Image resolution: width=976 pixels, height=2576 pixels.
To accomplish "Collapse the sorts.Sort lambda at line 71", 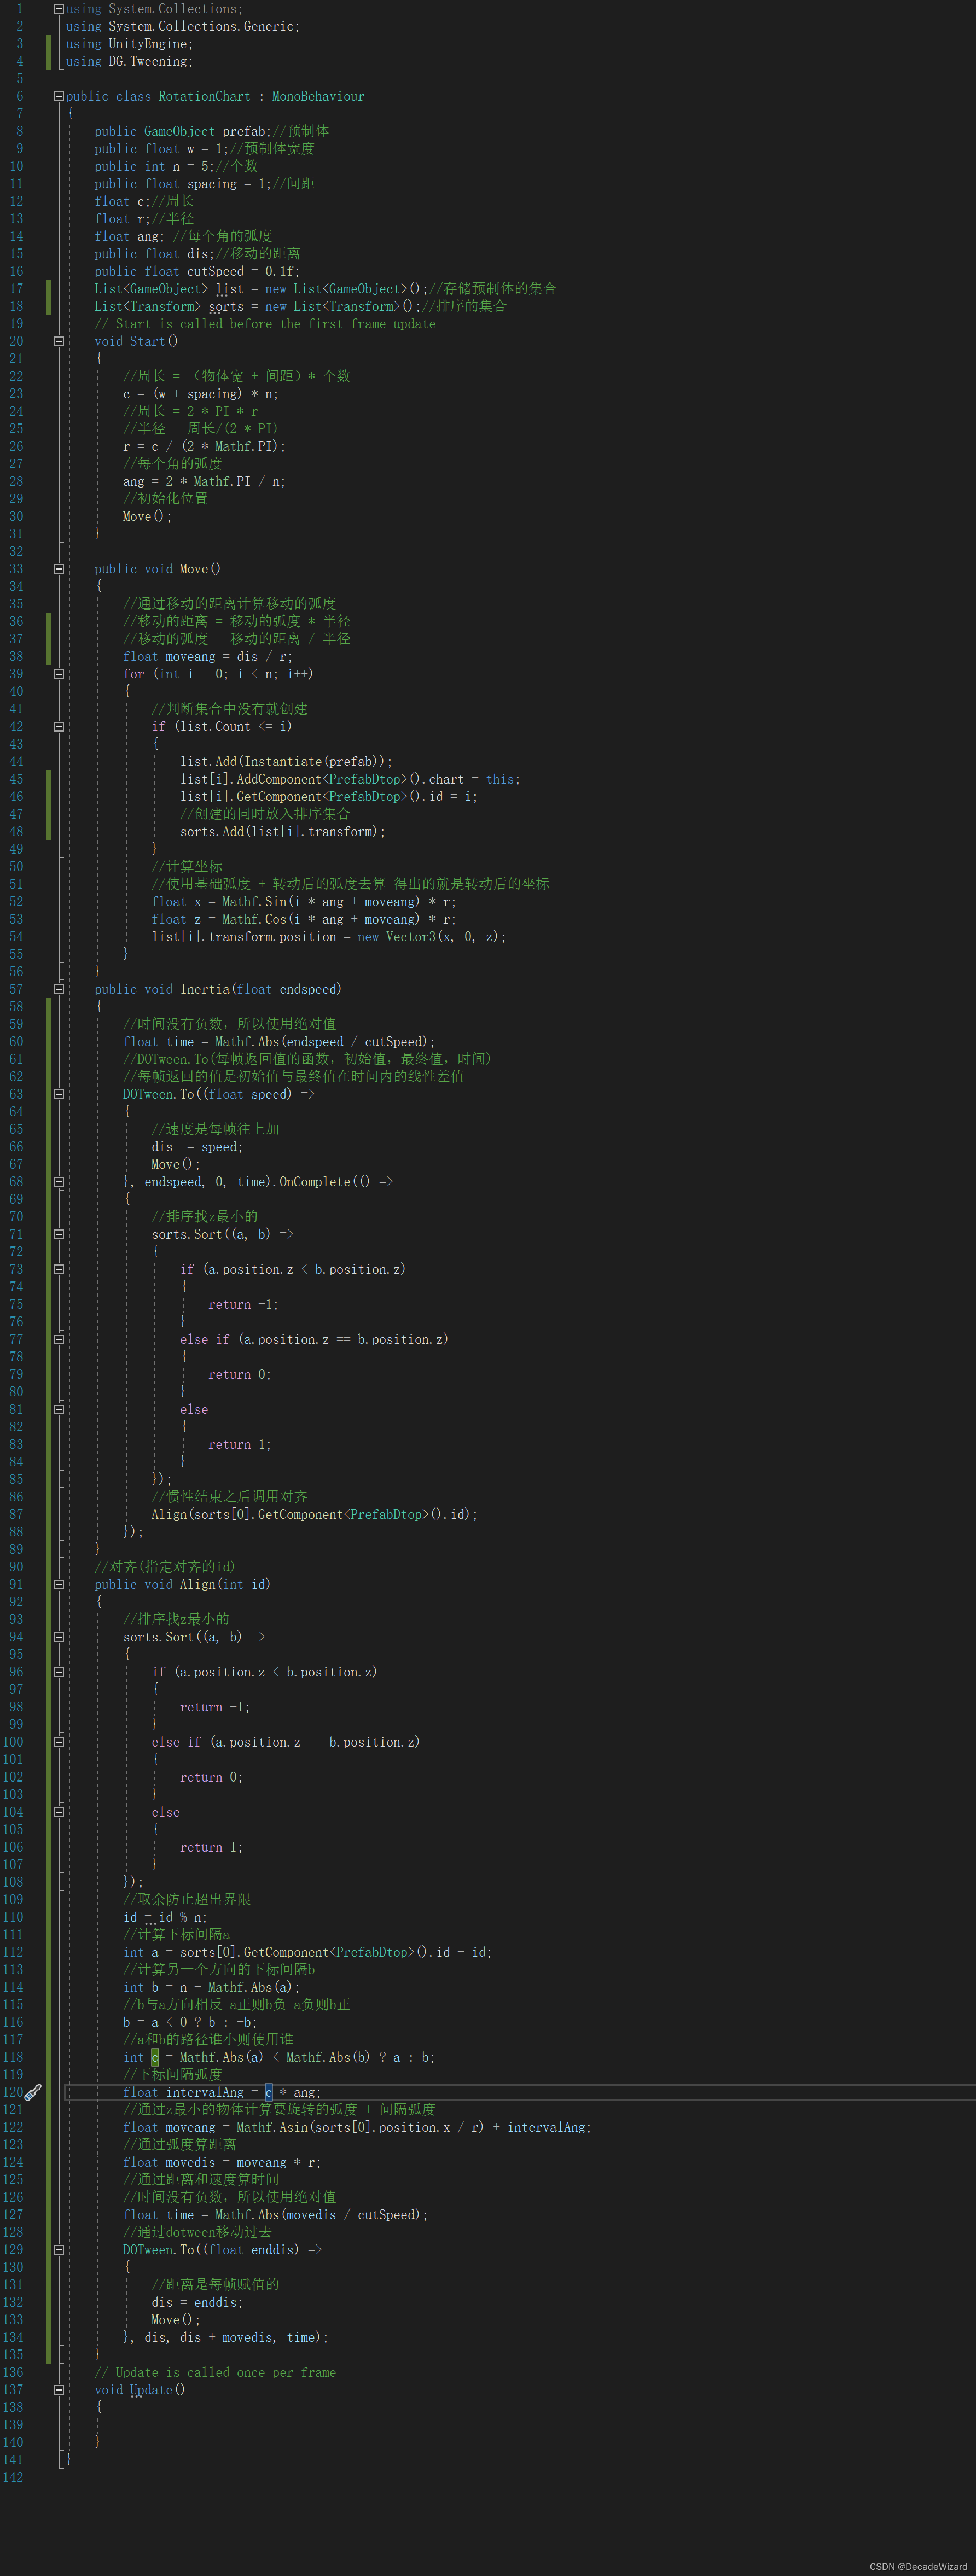I will (x=59, y=1234).
